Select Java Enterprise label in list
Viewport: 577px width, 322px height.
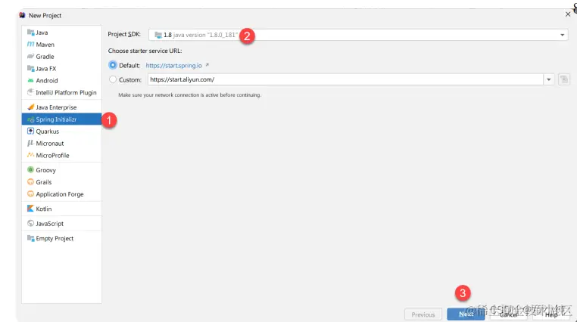click(56, 107)
